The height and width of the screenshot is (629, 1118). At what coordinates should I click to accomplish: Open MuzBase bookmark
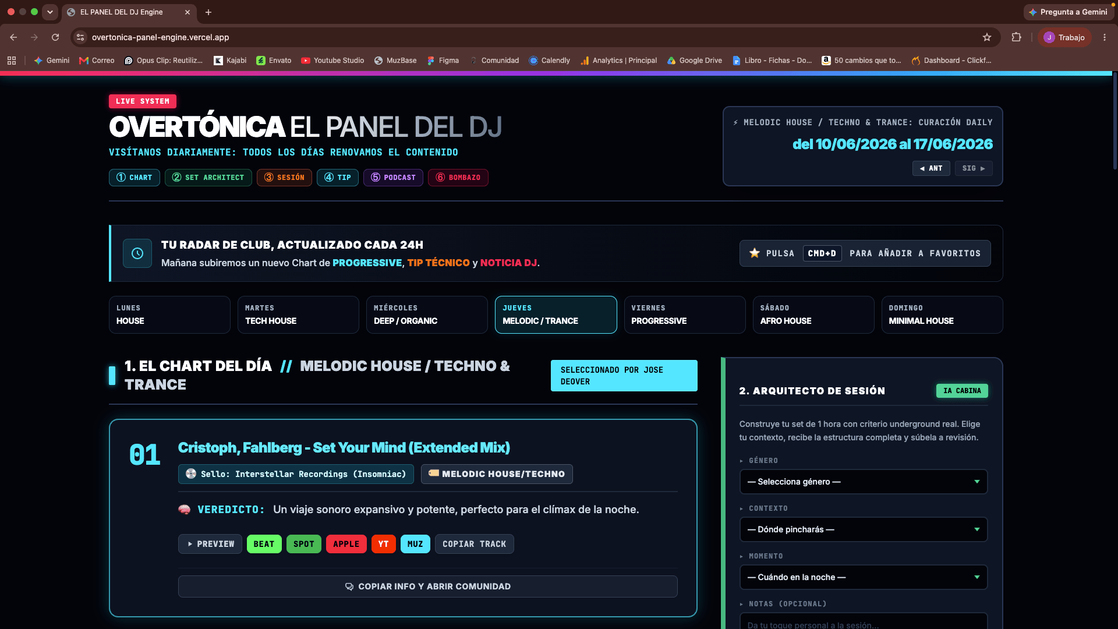395,61
